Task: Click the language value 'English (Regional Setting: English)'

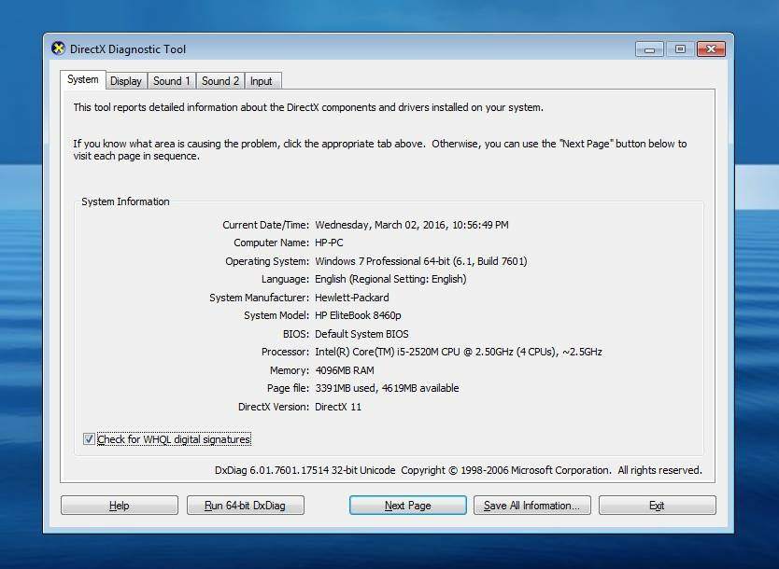Action: click(390, 279)
